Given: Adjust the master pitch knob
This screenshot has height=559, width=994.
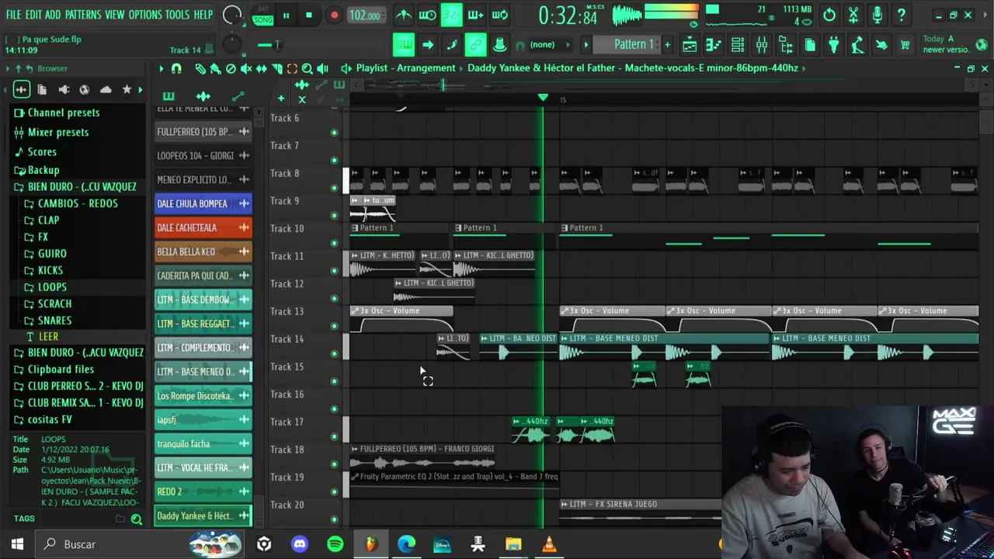Looking at the screenshot, I should pos(231,44).
